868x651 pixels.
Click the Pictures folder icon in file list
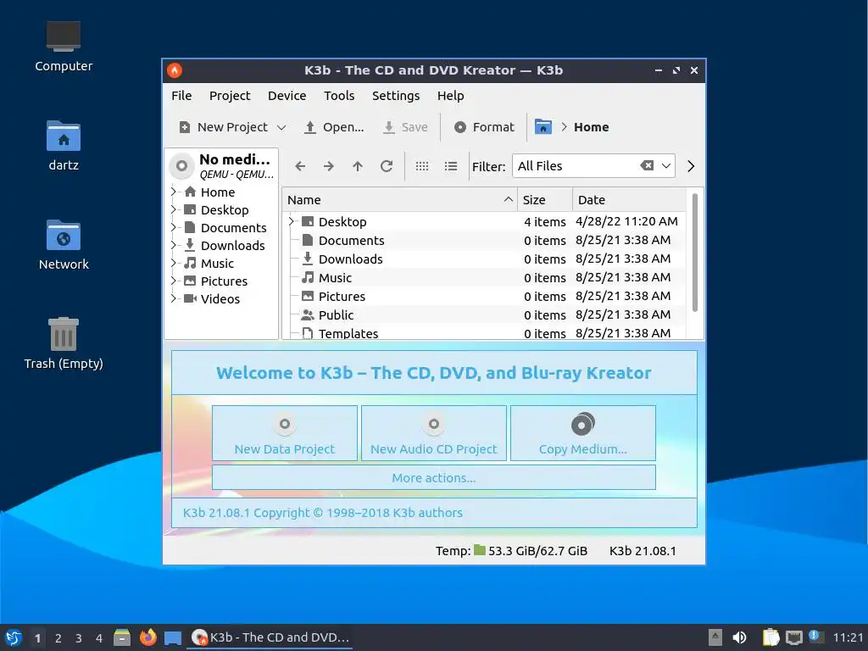pos(308,296)
